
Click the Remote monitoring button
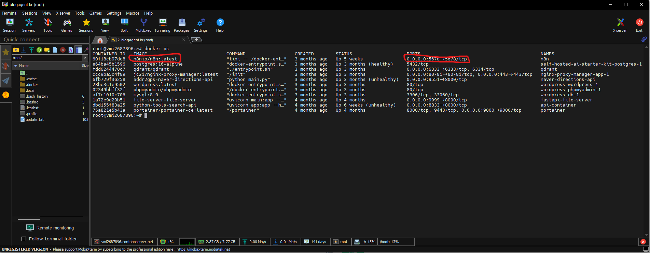51,228
